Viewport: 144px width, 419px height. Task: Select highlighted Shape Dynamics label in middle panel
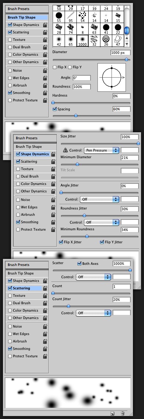click(x=35, y=154)
